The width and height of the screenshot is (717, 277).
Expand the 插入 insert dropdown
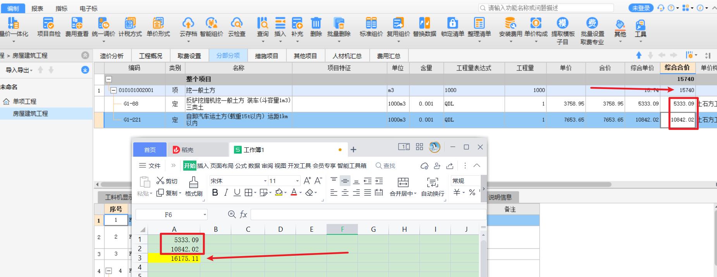(280, 42)
